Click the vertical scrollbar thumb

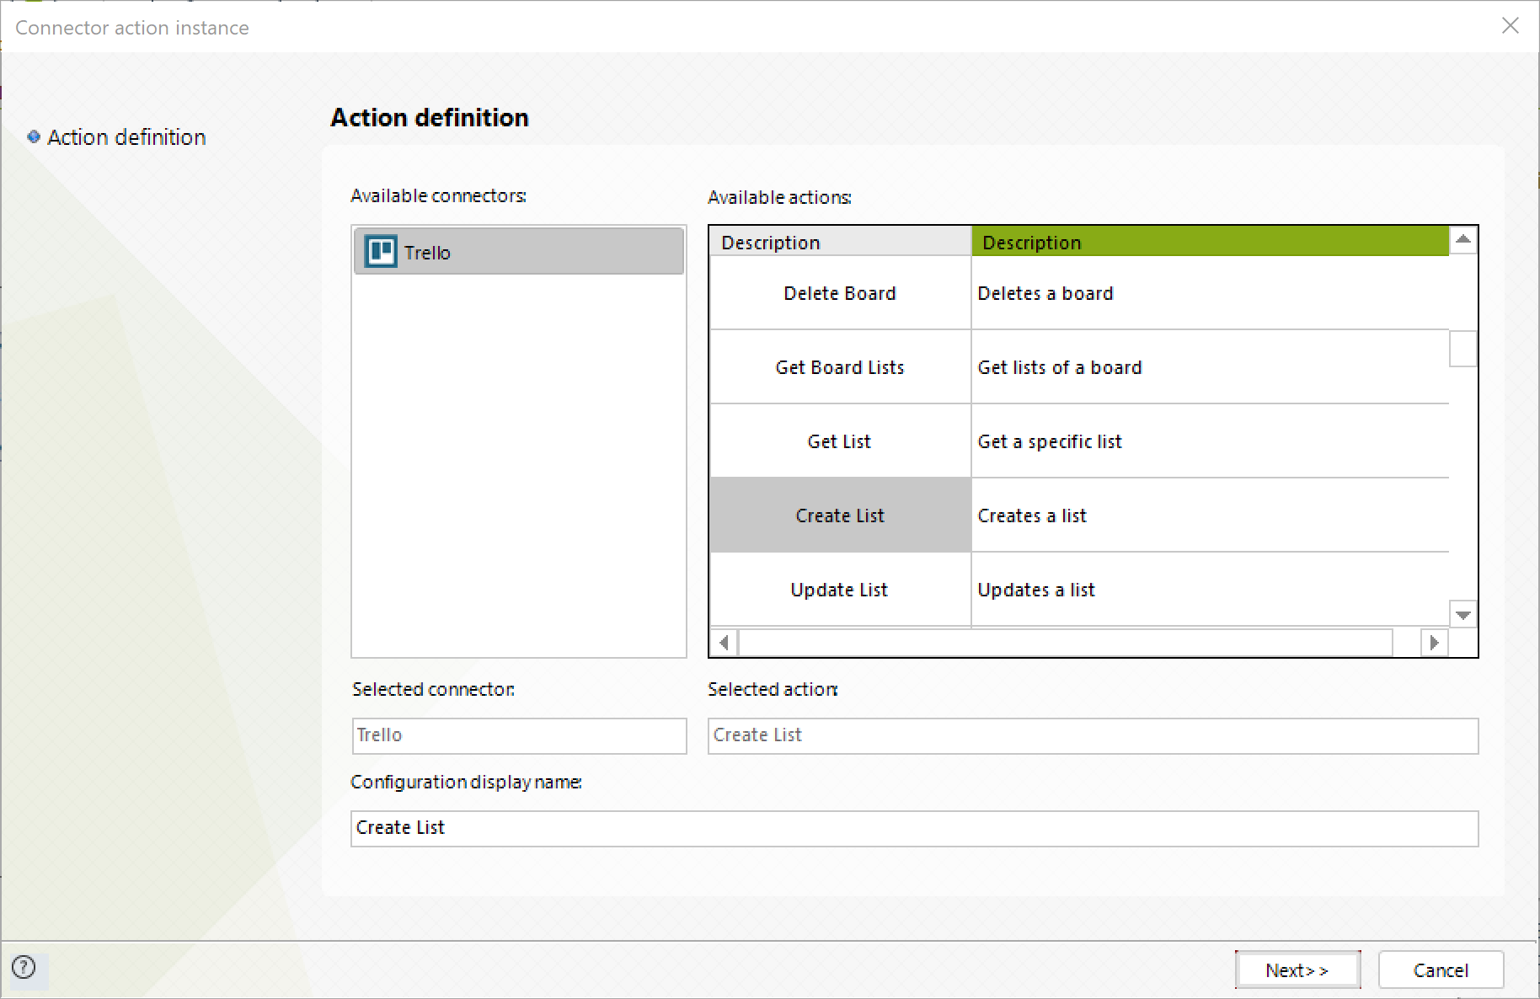(1463, 349)
